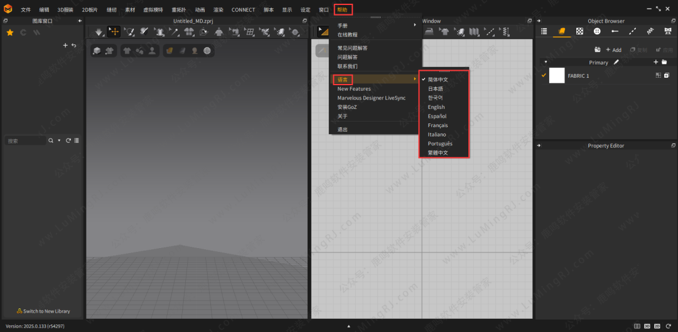Click the globe icon in the 3D view
This screenshot has width=678, height=332.
pyautogui.click(x=207, y=51)
